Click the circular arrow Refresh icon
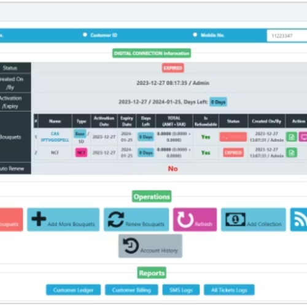 coord(185,220)
